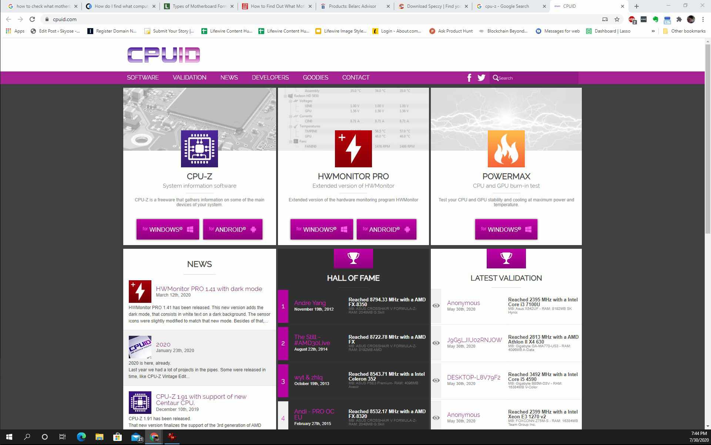Open Messages for web bookmark
Screen dimensions: 711x445
coord(557,31)
